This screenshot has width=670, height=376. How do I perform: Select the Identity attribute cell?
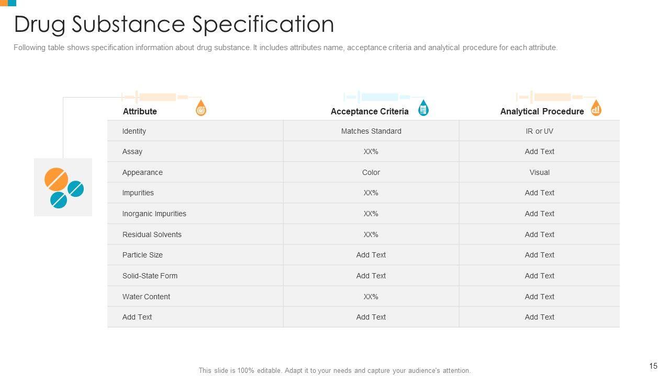[x=134, y=131]
